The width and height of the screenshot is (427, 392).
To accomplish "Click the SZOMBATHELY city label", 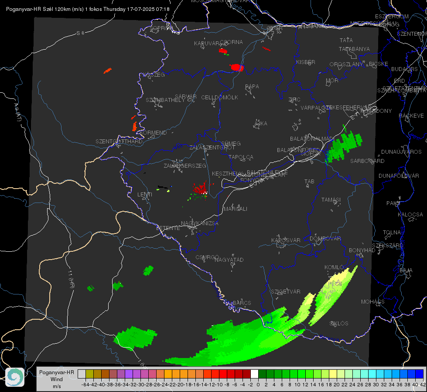I will (165, 100).
